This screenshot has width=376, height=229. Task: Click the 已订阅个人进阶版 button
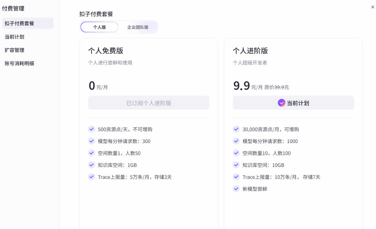[149, 103]
